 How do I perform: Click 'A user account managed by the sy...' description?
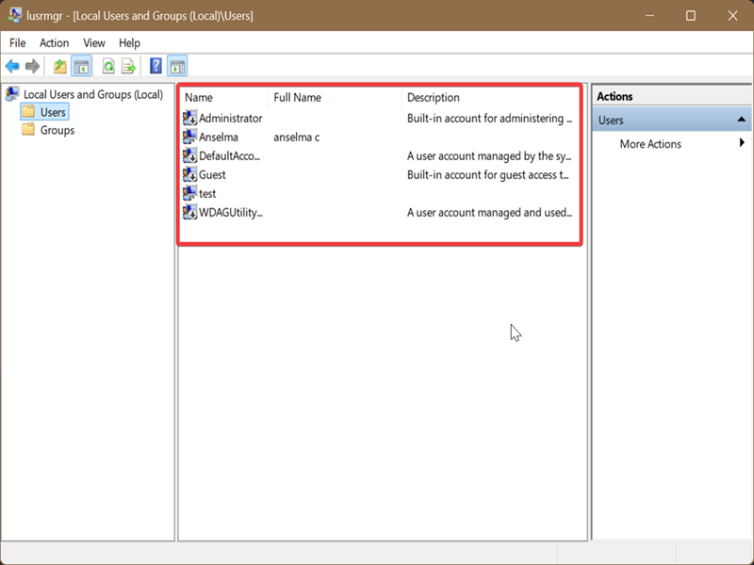(489, 155)
